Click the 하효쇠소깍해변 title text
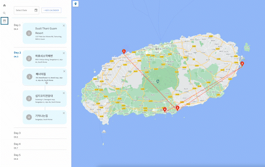This screenshot has width=265, height=167. coord(44,56)
